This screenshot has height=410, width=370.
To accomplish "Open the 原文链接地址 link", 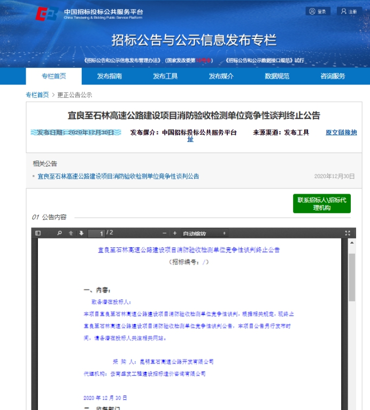I will [341, 132].
